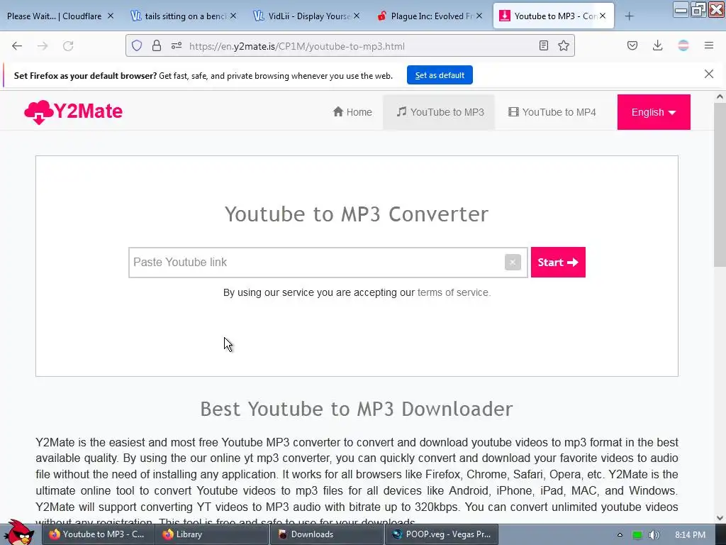
Task: Close the Please Wait Cloudflare tab
Action: [110, 16]
